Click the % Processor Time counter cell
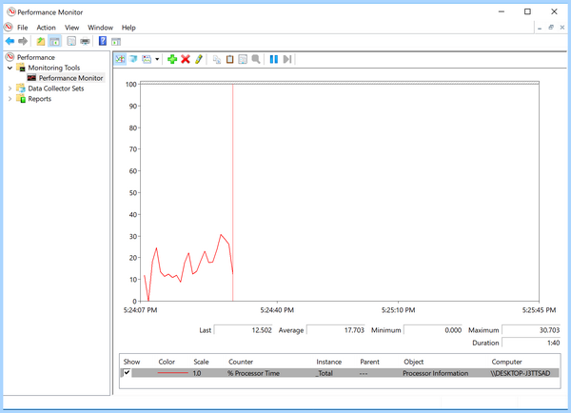571x413 pixels. coord(253,373)
